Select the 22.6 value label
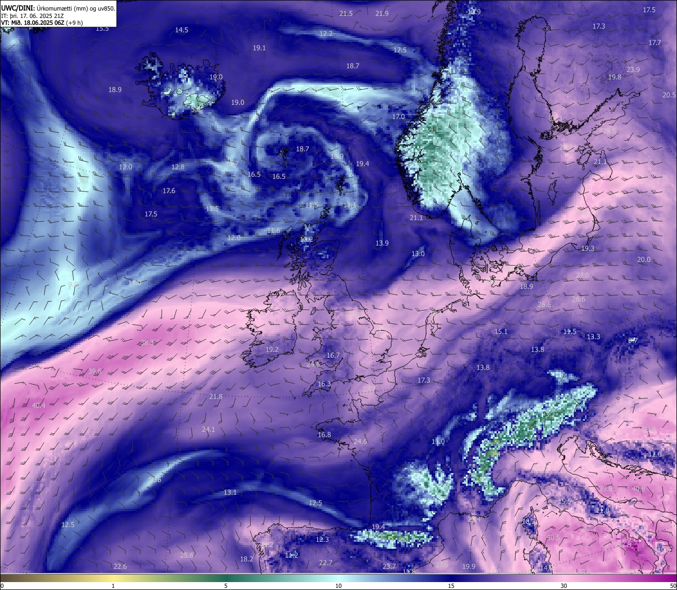Viewport: 677px width, 590px height. (x=120, y=566)
